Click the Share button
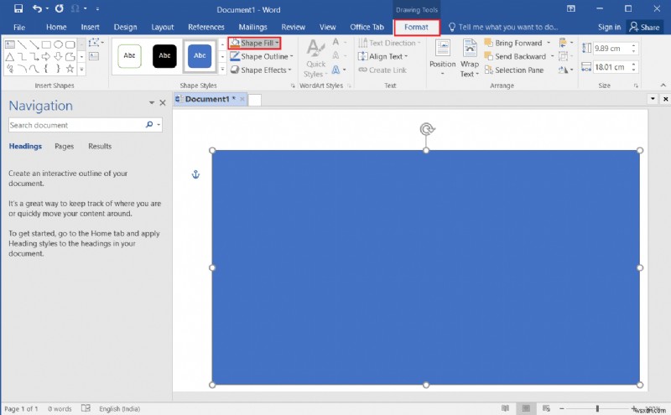 (644, 27)
